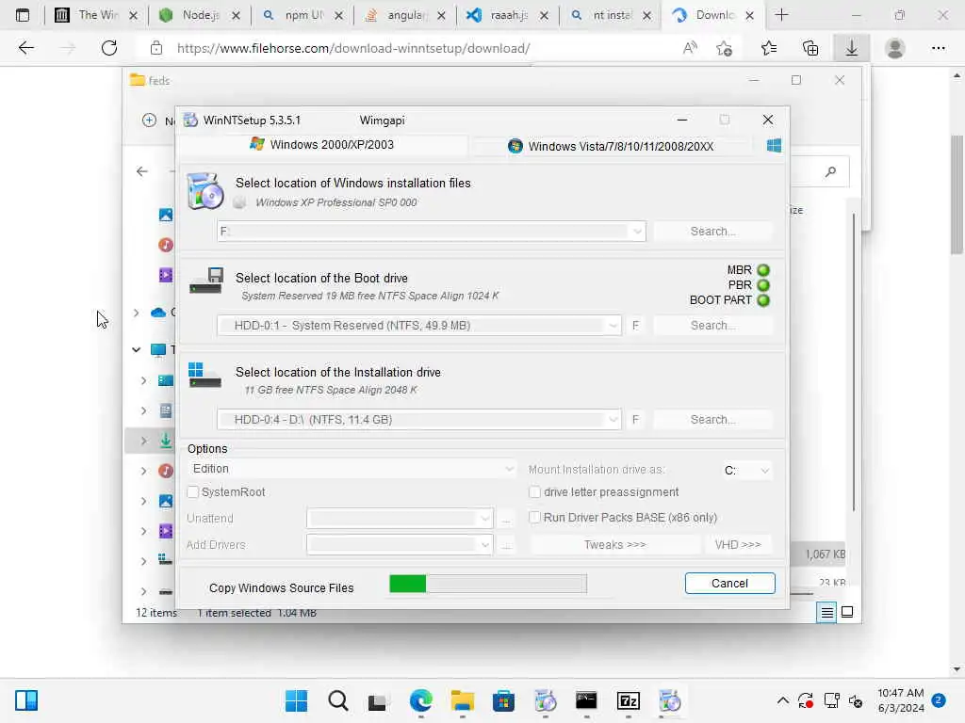
Task: Open the Installation drive selection dropdown
Action: [613, 419]
